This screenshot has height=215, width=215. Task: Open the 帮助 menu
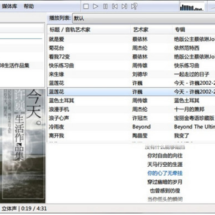[29, 7]
